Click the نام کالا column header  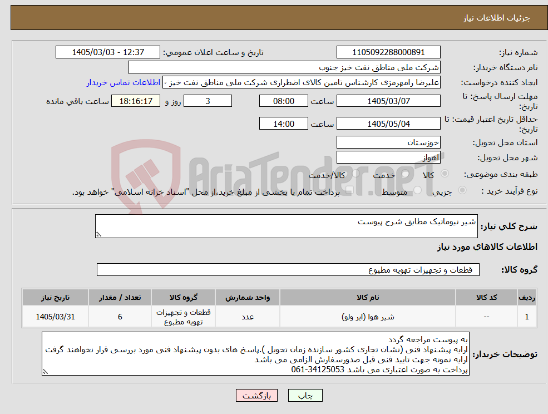368,297
